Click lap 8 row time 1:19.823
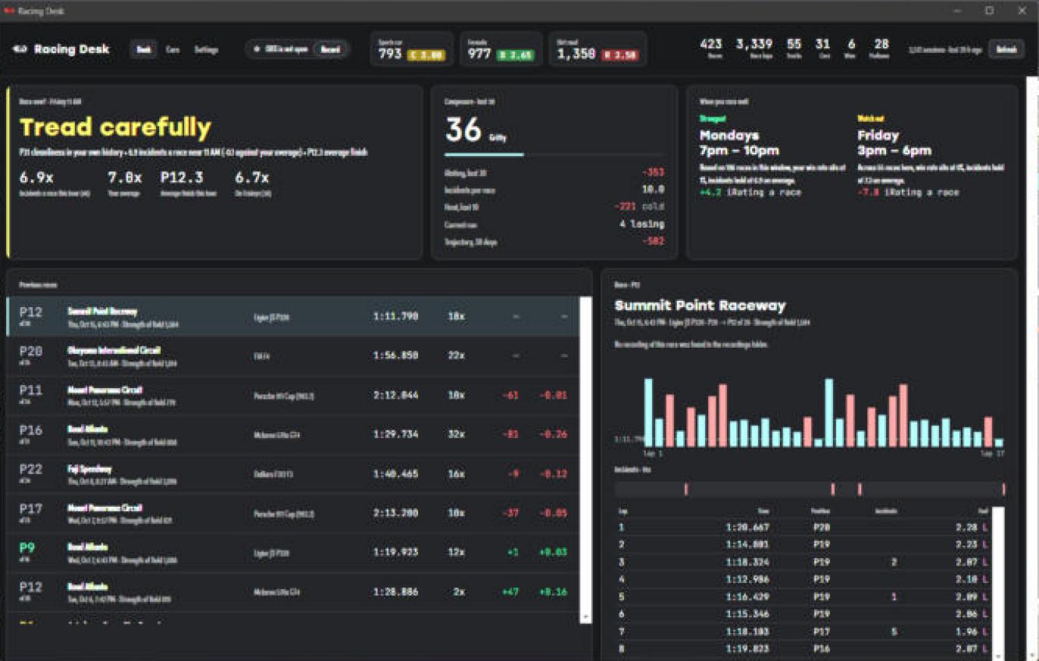The height and width of the screenshot is (661, 1039). (747, 648)
